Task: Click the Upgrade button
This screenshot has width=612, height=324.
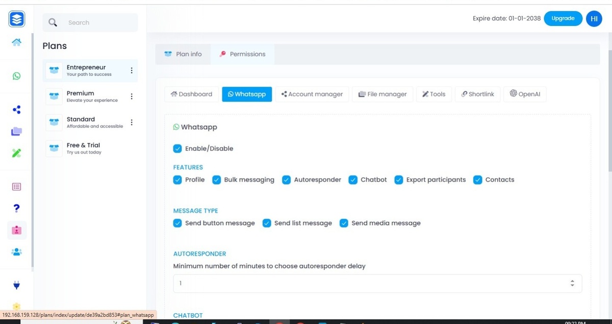Action: point(563,18)
